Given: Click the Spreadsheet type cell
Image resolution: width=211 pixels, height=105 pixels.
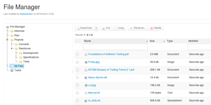Looking at the screenshot, I should point(174,101).
